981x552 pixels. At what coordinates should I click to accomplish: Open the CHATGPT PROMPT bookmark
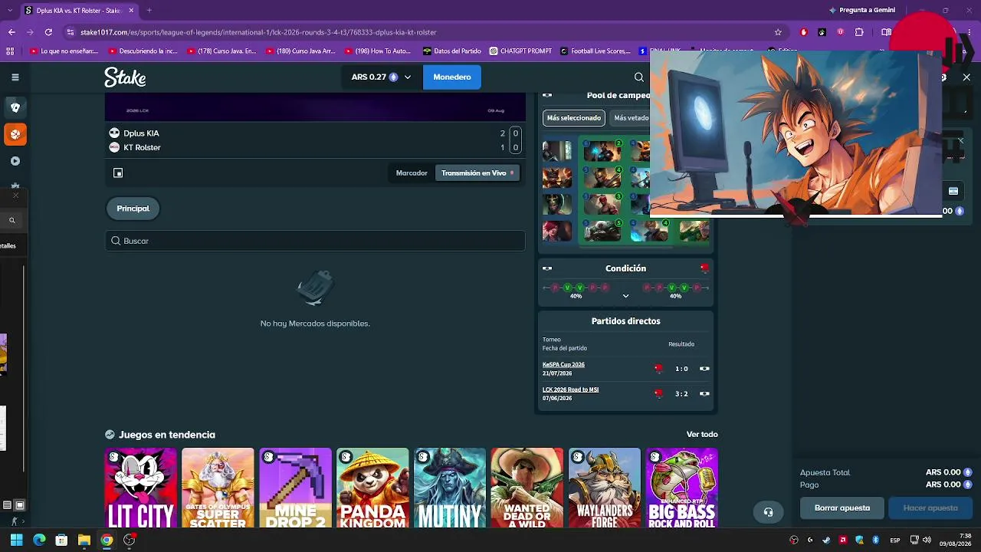(x=520, y=51)
